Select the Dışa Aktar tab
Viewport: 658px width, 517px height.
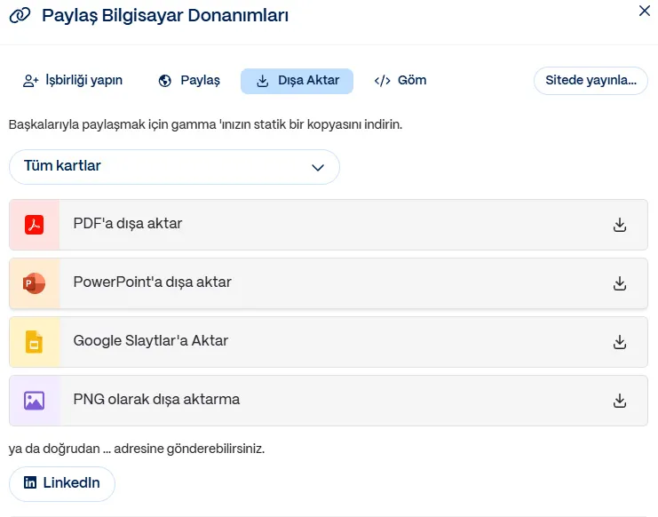pos(297,81)
